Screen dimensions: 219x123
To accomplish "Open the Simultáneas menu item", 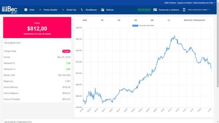I will pyautogui.click(x=91, y=10).
